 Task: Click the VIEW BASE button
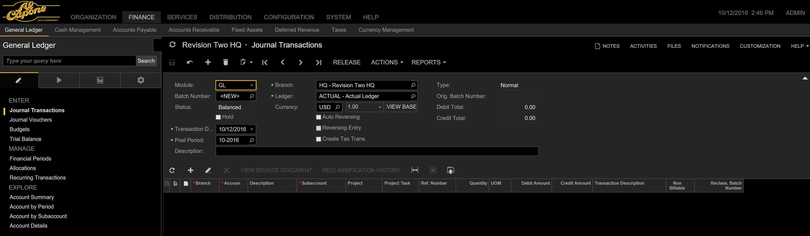[401, 107]
